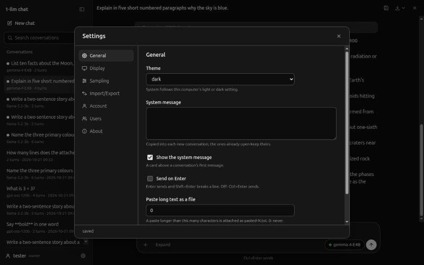Viewport: 424px width, 265px height.
Task: Open the download/export dropdown in the header
Action: pos(400,8)
